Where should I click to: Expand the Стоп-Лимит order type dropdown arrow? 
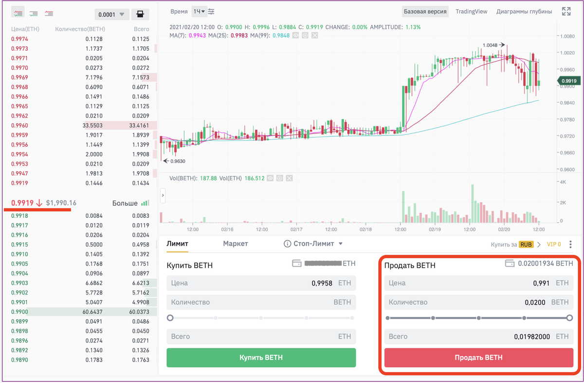tap(341, 244)
